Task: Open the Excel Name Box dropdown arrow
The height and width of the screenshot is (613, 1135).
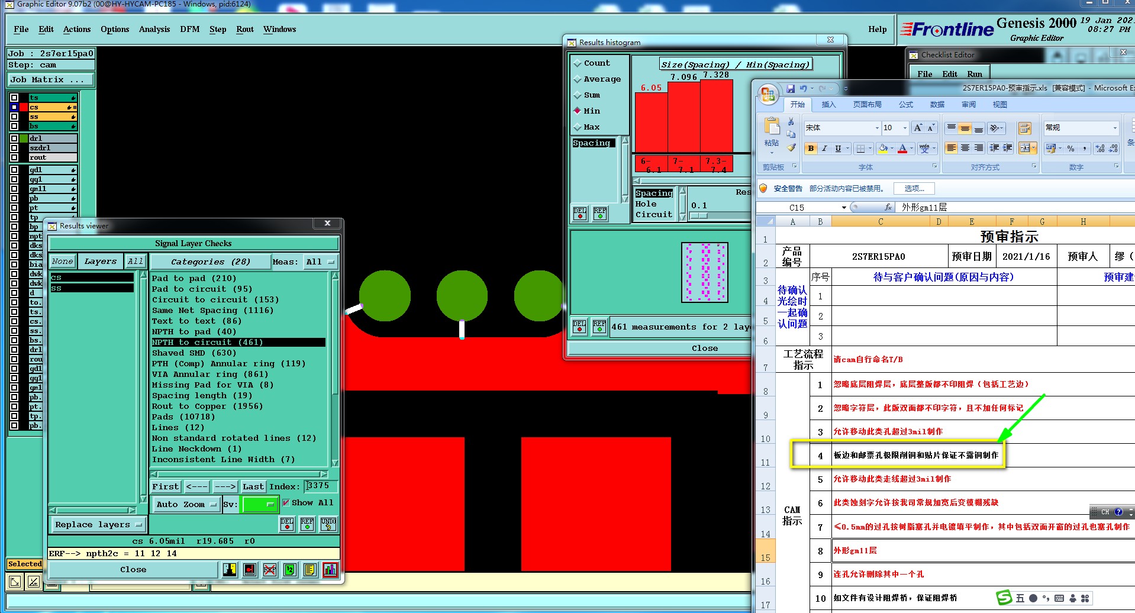Action: click(844, 208)
